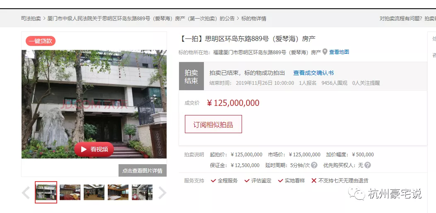
Task: Show next thumbnails with right arrow
Action: [162, 193]
